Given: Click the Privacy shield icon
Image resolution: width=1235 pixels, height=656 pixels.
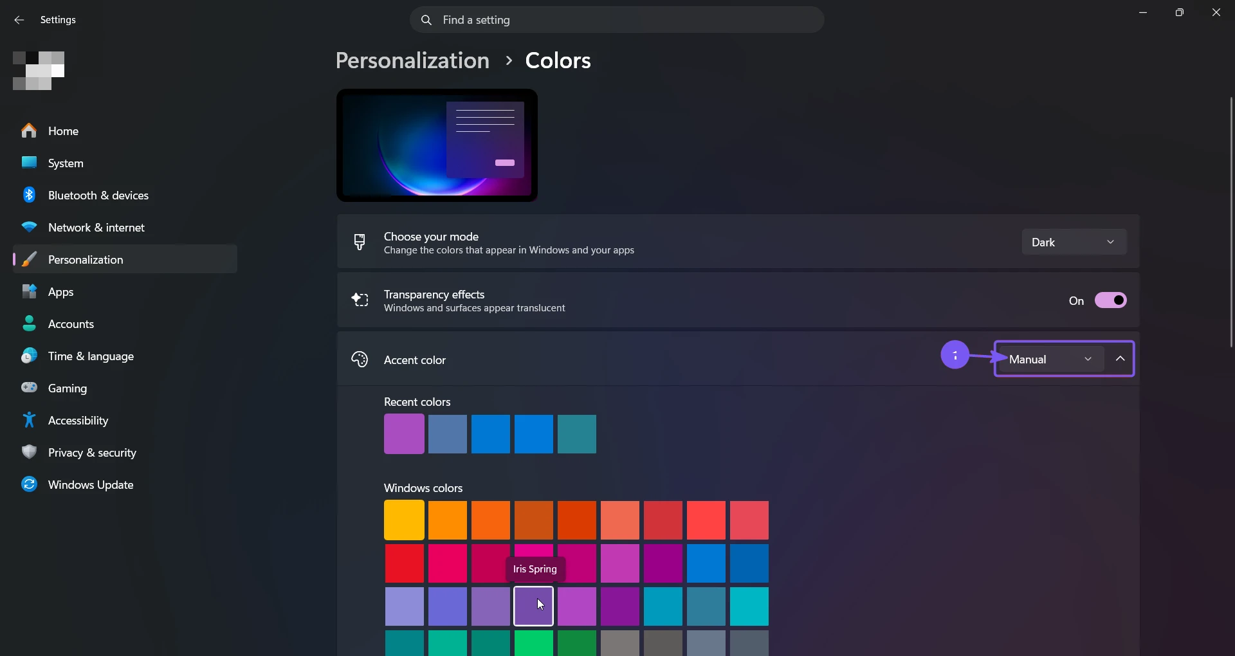Looking at the screenshot, I should click(x=29, y=452).
